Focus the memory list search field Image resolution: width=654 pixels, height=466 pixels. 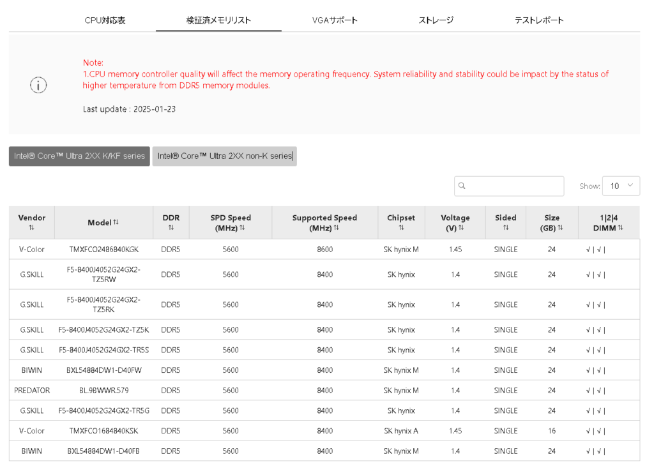509,186
